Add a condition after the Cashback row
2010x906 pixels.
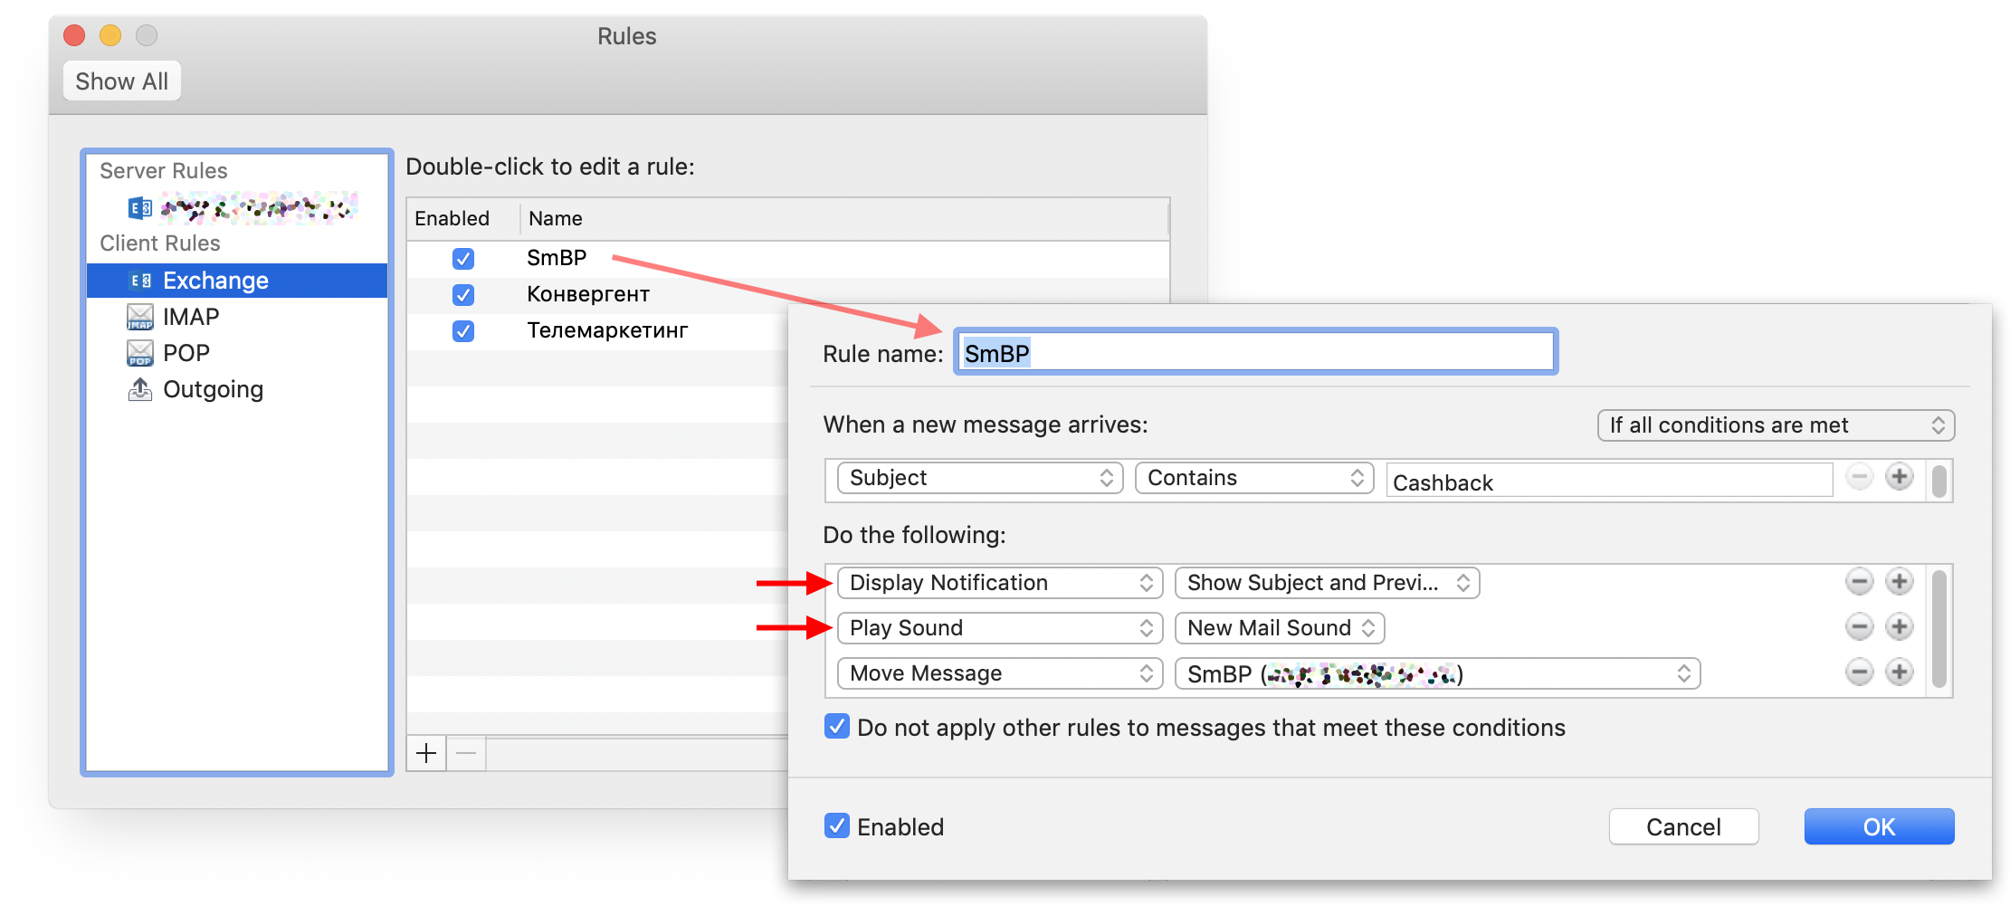pos(1900,476)
